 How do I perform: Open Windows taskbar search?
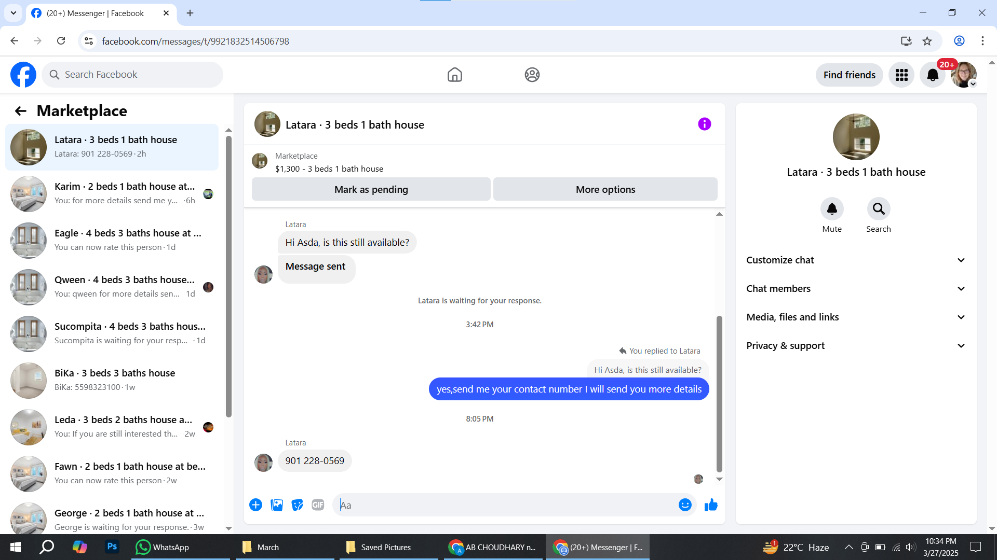point(47,547)
